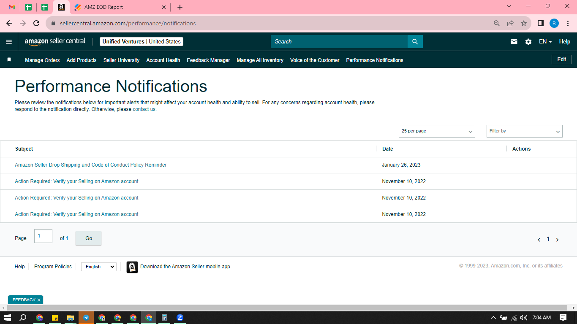Open the Chrome profile avatar R
577x324 pixels.
554,23
